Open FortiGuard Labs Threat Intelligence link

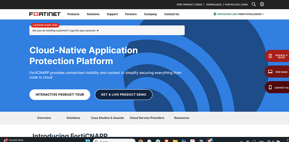239,14
